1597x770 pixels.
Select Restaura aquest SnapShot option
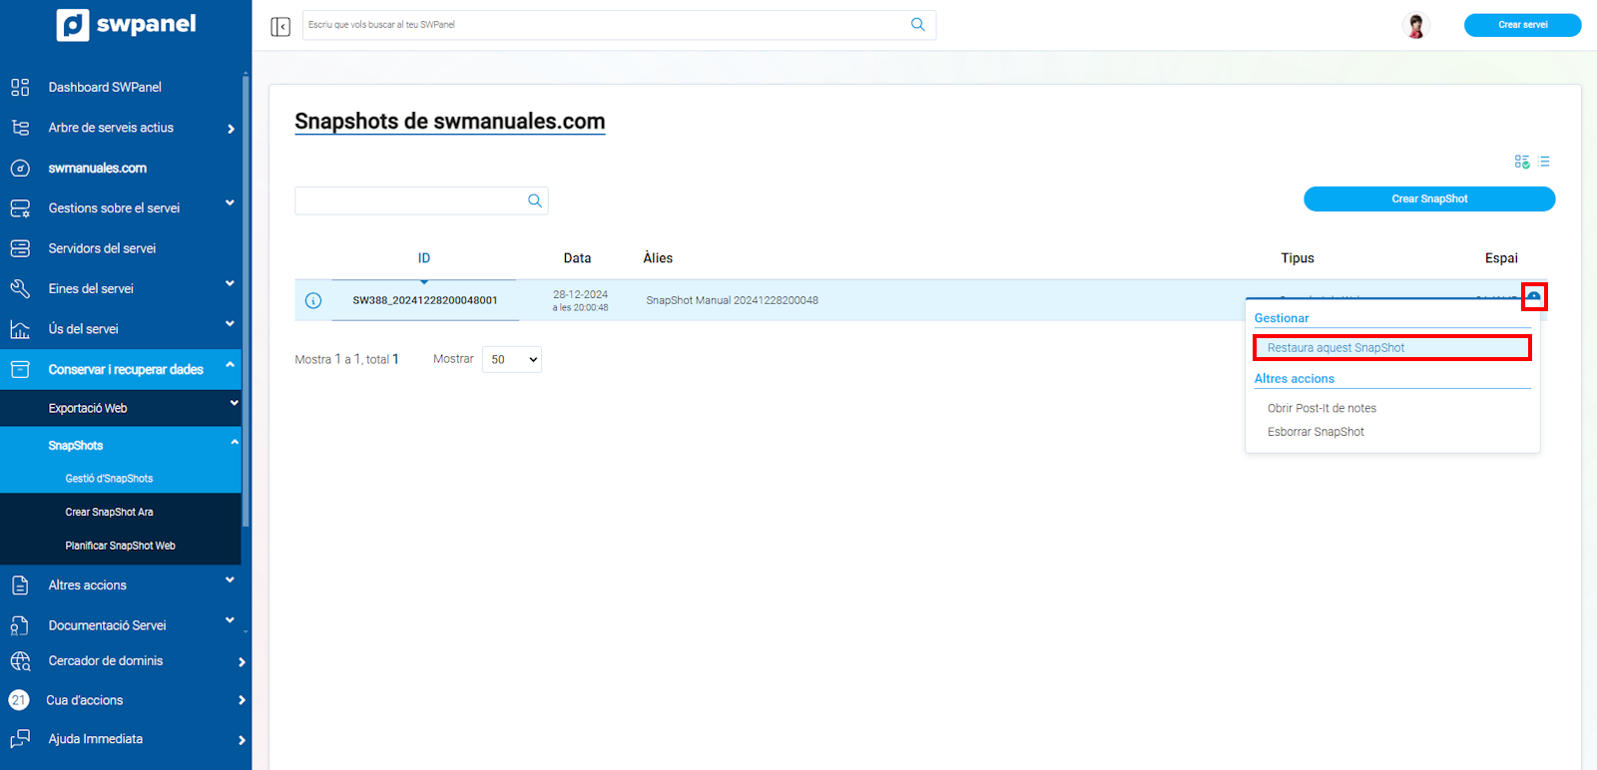click(x=1335, y=348)
